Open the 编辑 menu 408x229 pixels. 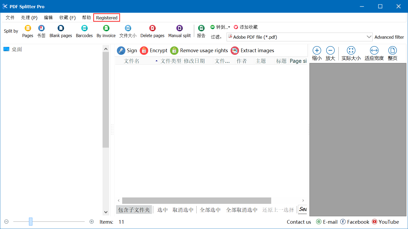pos(48,17)
